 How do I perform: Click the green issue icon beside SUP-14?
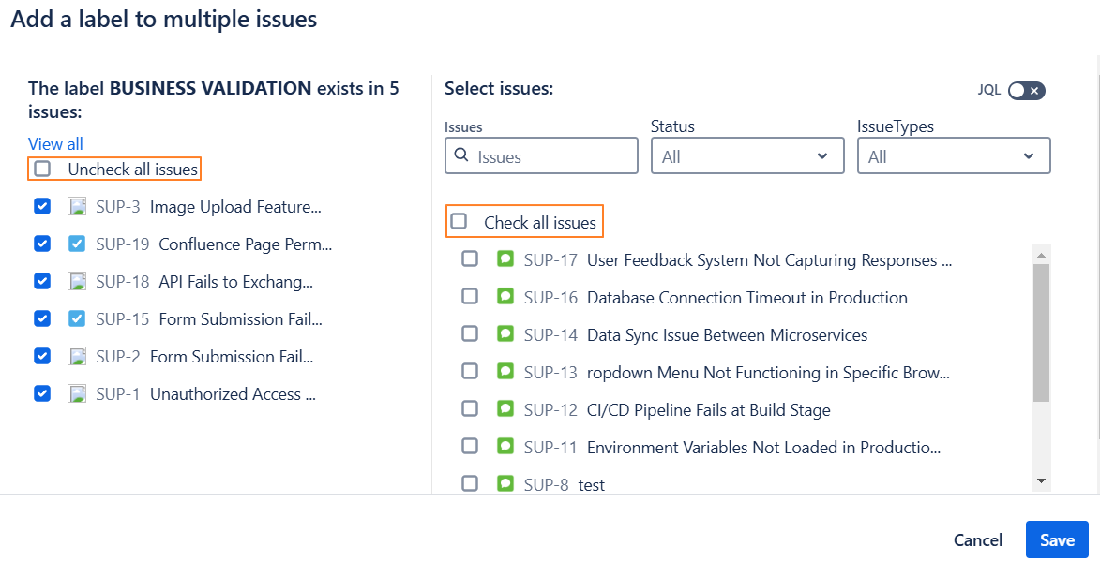505,334
